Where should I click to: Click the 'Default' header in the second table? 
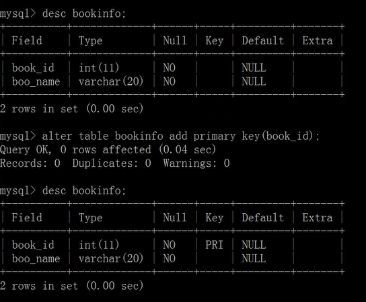click(x=263, y=217)
